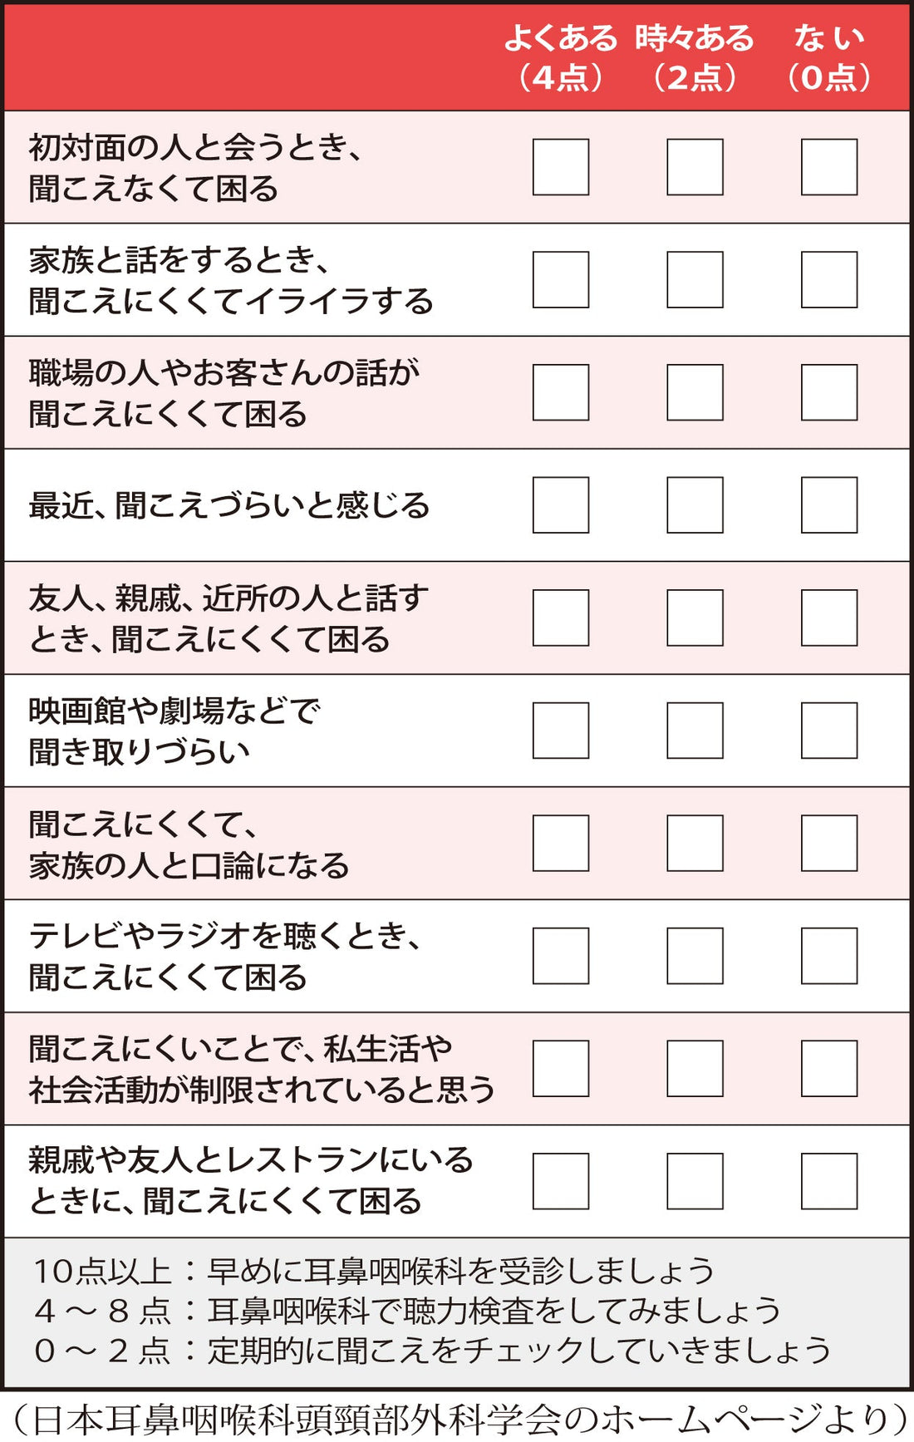Check よくある for レストランにいるとき row

(561, 1181)
